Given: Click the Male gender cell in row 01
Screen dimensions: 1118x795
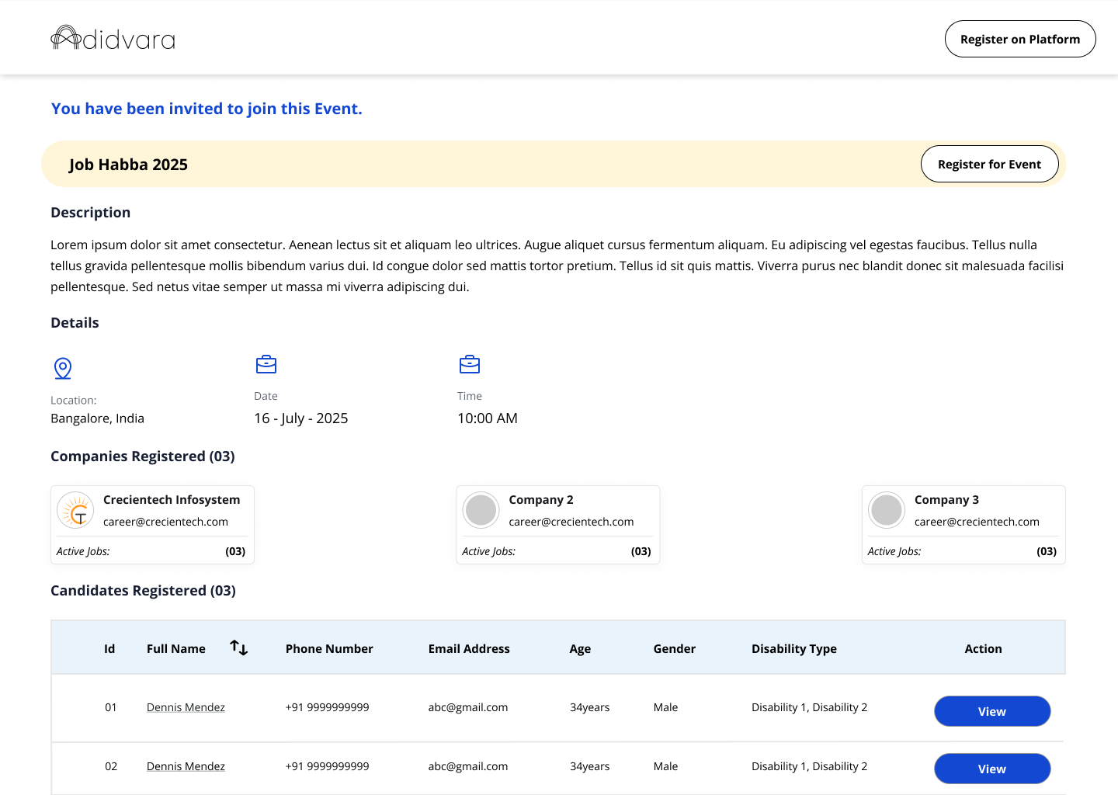Looking at the screenshot, I should [666, 707].
